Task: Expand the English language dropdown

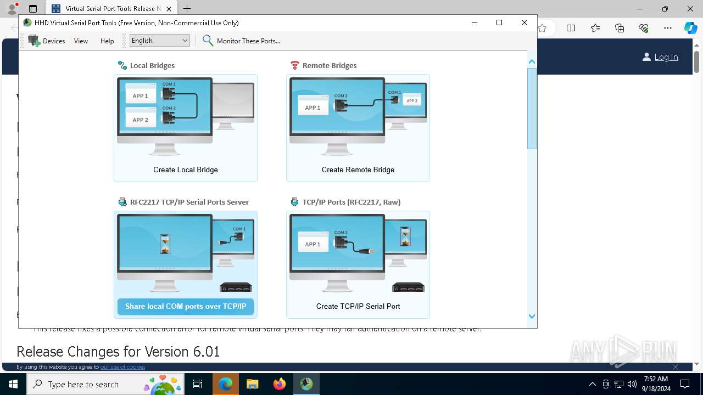Action: click(160, 41)
